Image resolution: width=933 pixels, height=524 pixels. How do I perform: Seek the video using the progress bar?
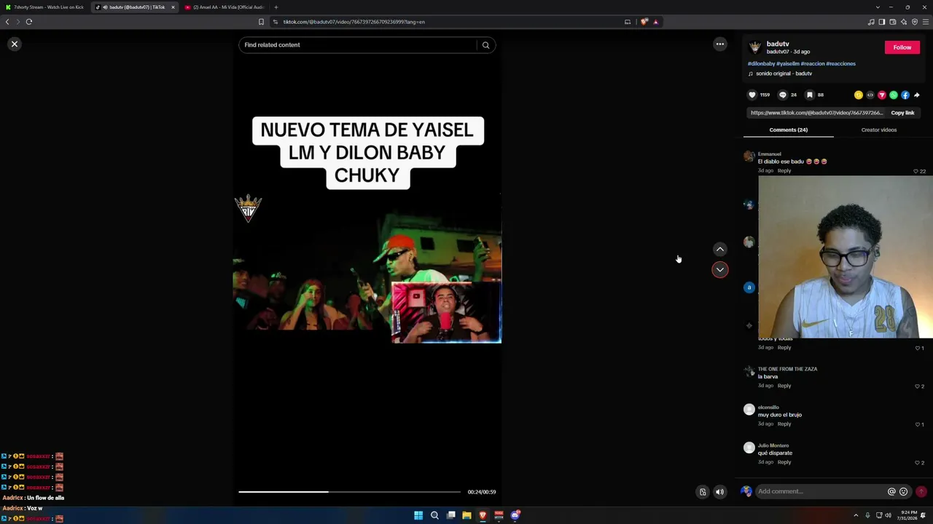pyautogui.click(x=350, y=492)
